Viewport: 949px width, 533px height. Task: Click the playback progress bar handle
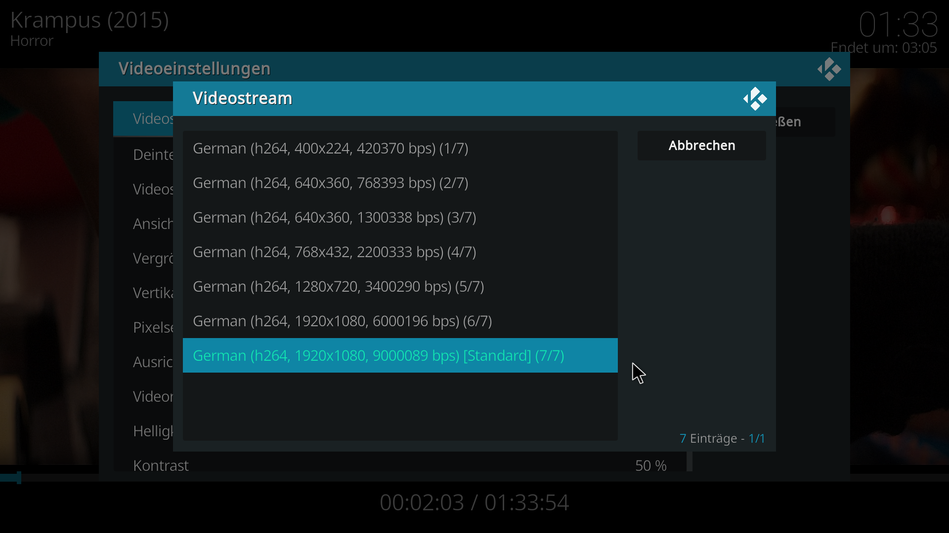[19, 477]
